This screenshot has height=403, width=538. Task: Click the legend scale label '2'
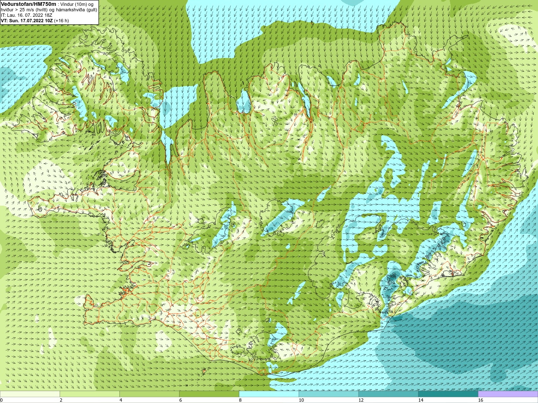61,400
